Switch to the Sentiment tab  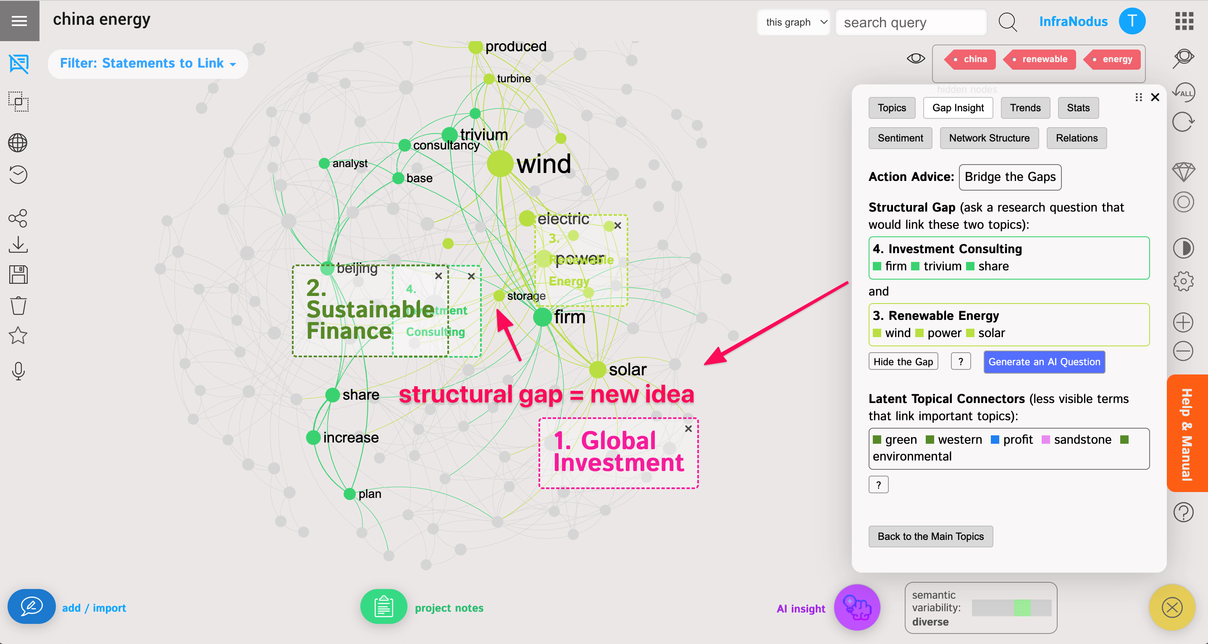[900, 138]
